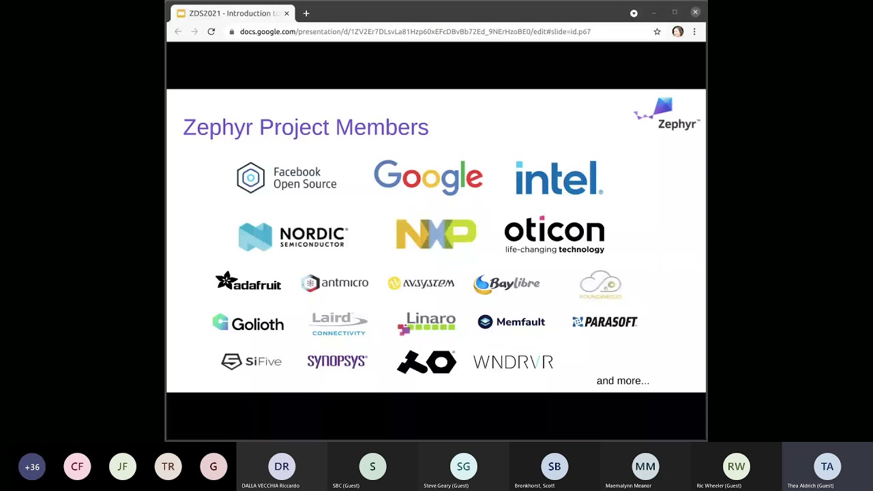The image size is (873, 491).
Task: Click the Google logo
Action: point(428,177)
